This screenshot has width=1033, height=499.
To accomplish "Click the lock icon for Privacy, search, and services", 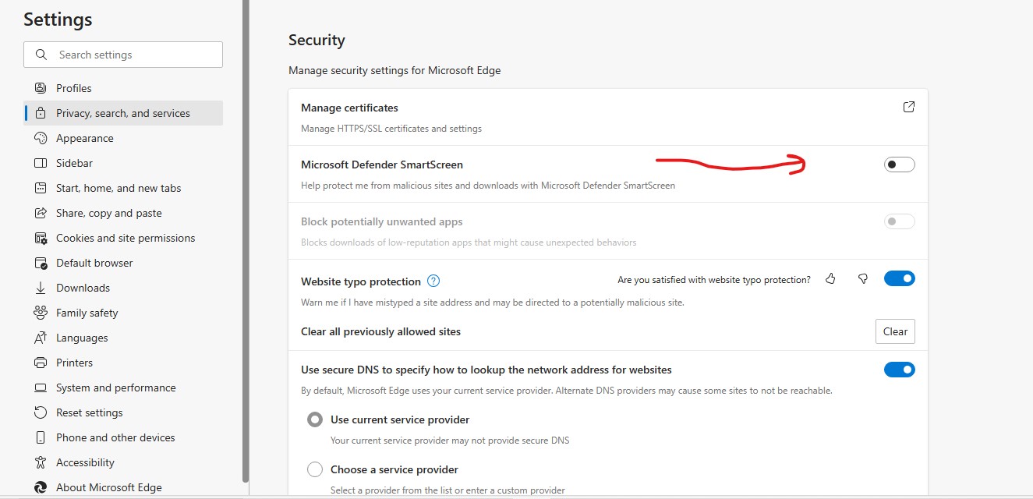I will (x=41, y=113).
